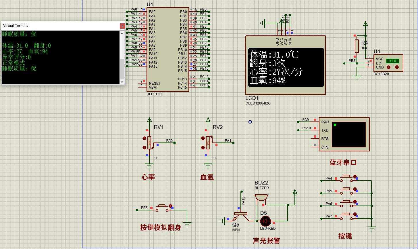
Task: Close the Virtual Terminal window
Action: pyautogui.click(x=122, y=26)
